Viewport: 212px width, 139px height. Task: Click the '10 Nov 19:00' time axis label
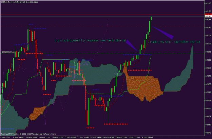(x=57, y=138)
